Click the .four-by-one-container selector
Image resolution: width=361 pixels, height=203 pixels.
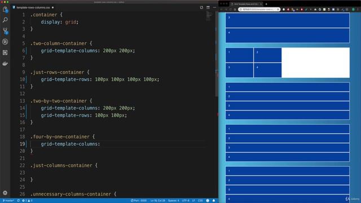(60, 136)
